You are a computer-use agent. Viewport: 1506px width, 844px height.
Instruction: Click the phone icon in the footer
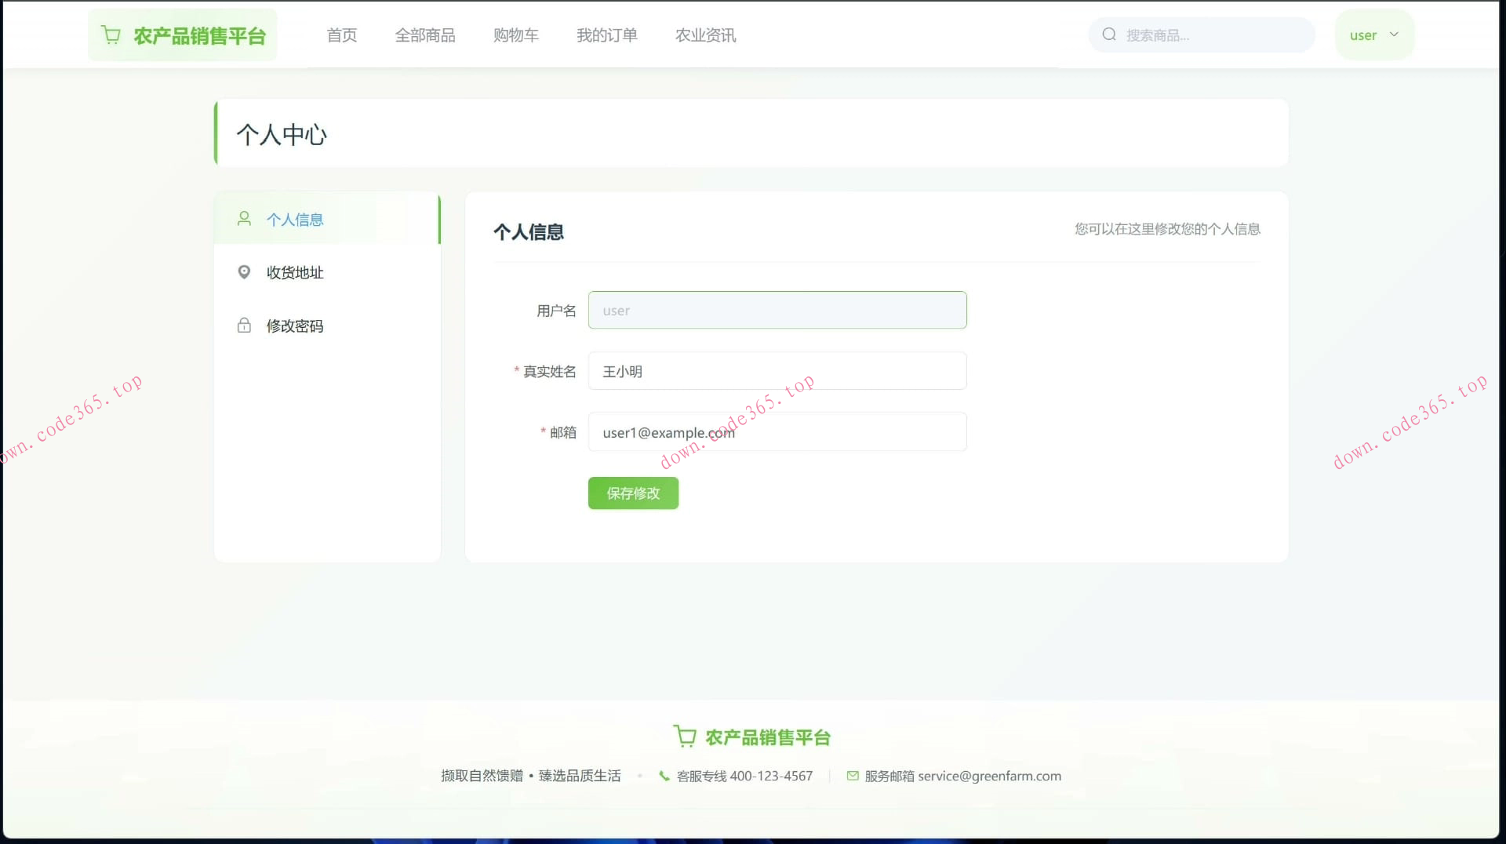(x=664, y=776)
